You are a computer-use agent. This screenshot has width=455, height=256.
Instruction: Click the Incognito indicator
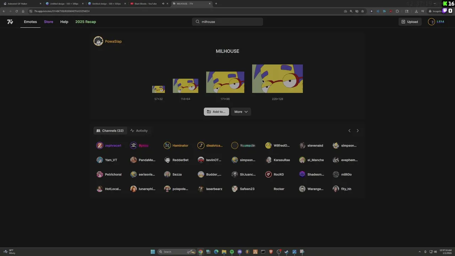tap(435, 11)
